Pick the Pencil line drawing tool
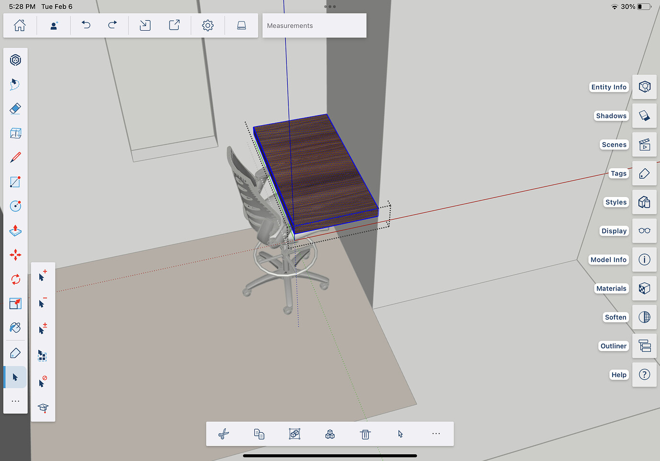660x461 pixels. [15, 157]
